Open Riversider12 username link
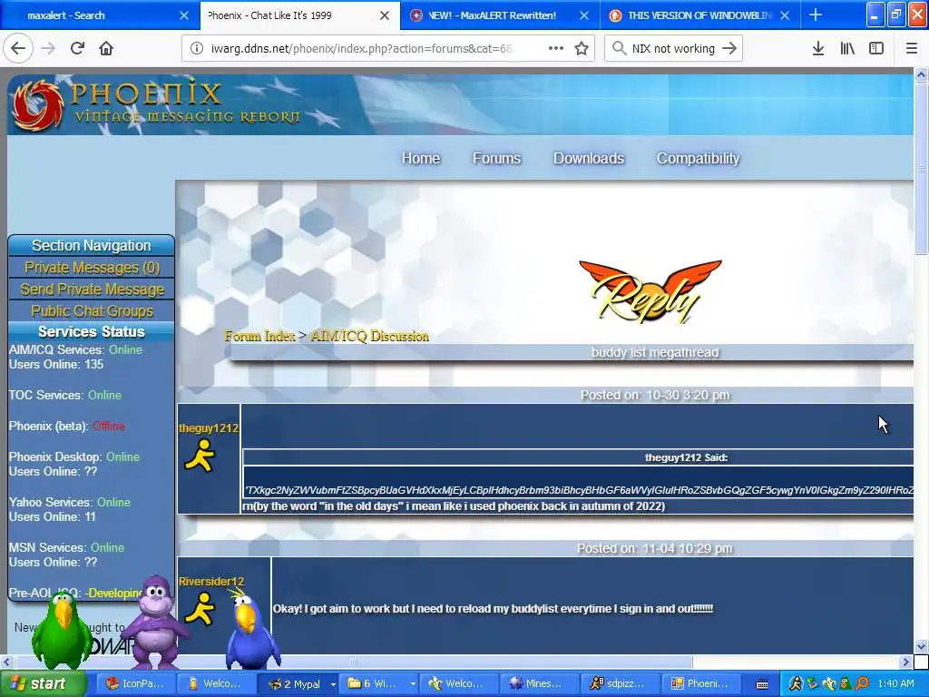Screen dimensions: 929x697 point(211,582)
